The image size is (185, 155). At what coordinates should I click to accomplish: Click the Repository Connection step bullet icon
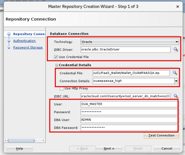coord(9,34)
